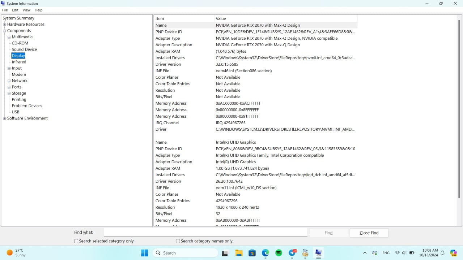The width and height of the screenshot is (463, 260).
Task: Expand the Hardware Resources node
Action: 5,25
